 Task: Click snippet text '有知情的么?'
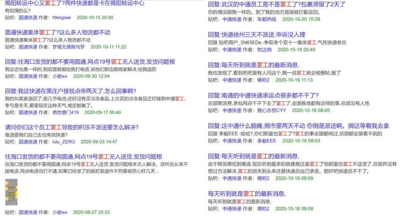pos(17,11)
